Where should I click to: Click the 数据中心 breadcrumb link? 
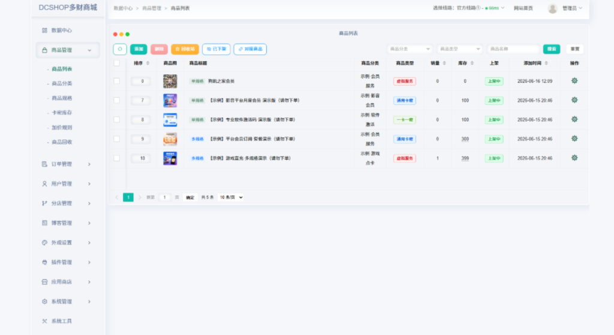123,8
